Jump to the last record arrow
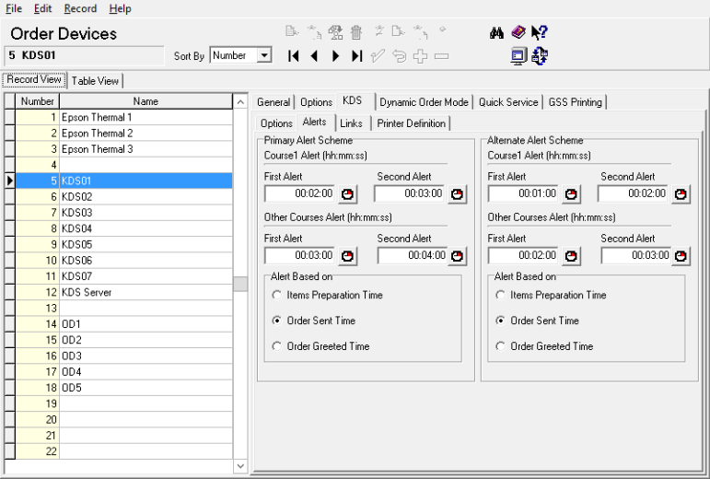 point(356,56)
